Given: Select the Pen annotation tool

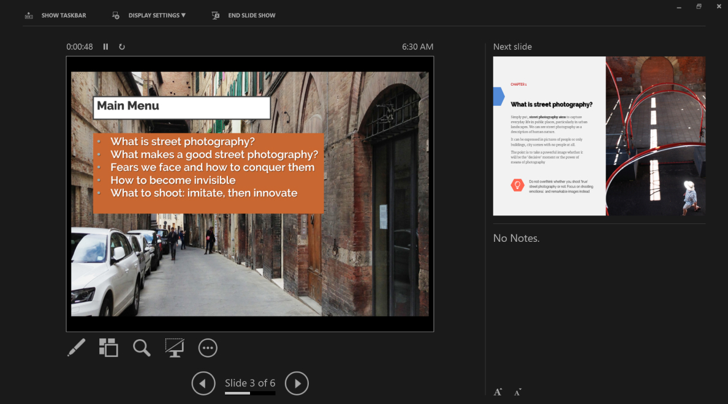Looking at the screenshot, I should pyautogui.click(x=76, y=348).
